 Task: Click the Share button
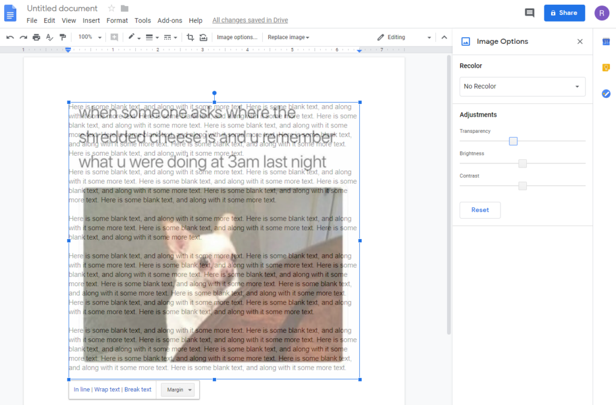[x=564, y=13]
